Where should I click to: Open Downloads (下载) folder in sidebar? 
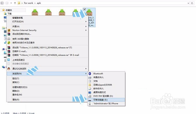(9, 14)
